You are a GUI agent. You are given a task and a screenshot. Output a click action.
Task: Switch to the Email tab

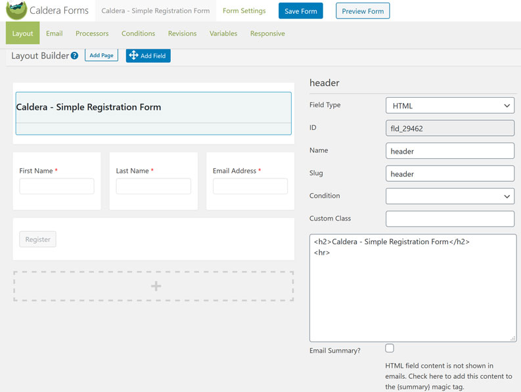[54, 33]
